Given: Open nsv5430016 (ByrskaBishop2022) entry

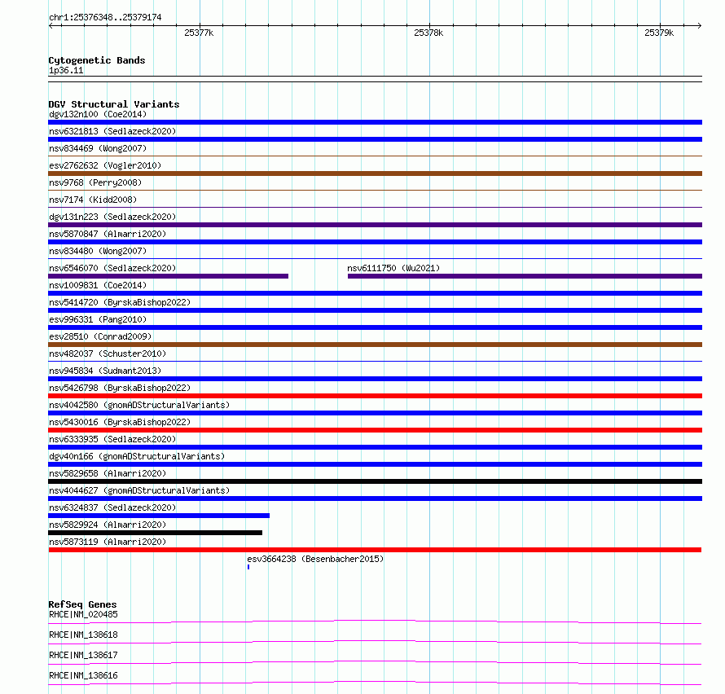Looking at the screenshot, I should 120,422.
